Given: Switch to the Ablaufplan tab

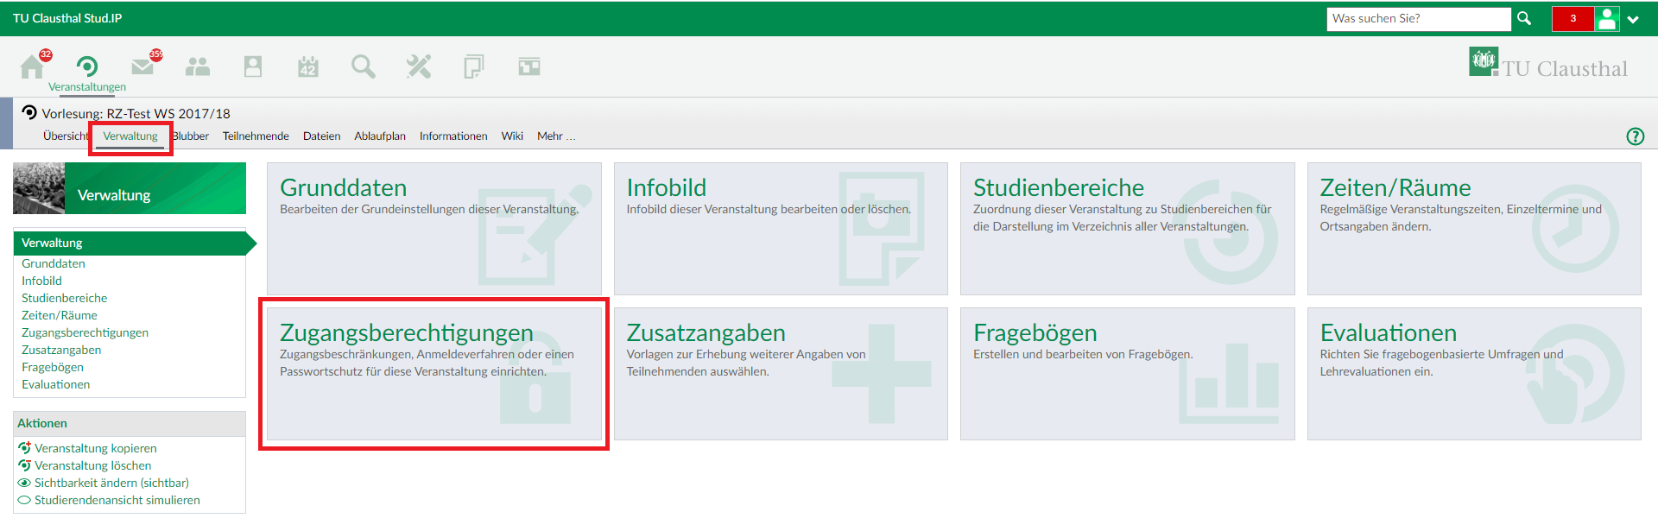Looking at the screenshot, I should coord(380,136).
